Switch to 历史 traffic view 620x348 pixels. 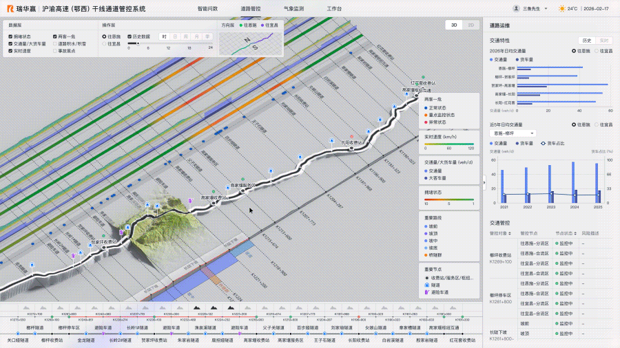pyautogui.click(x=587, y=41)
